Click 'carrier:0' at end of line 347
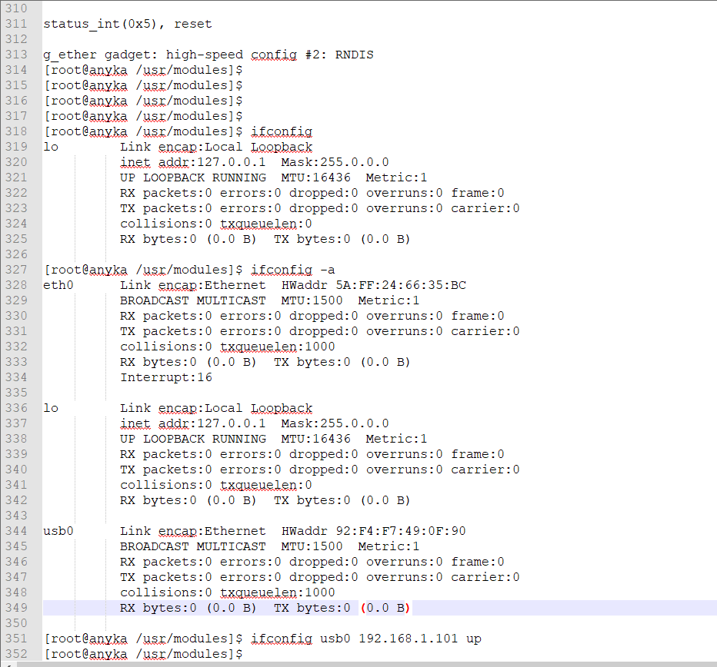The image size is (717, 667). point(485,577)
